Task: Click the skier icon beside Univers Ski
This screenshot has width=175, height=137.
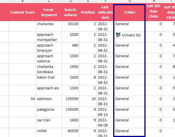Action: point(118,35)
